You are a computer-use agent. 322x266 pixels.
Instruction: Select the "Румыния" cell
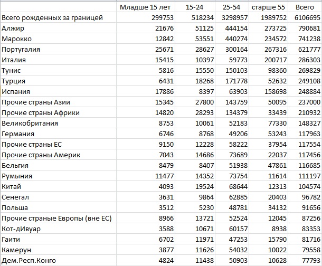point(17,176)
